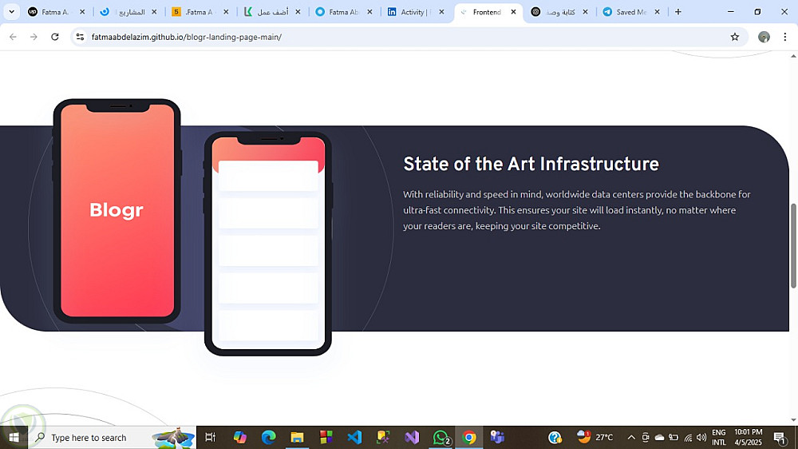Click the second phone mockup with cards
Image resolution: width=798 pixels, height=449 pixels.
pos(267,244)
